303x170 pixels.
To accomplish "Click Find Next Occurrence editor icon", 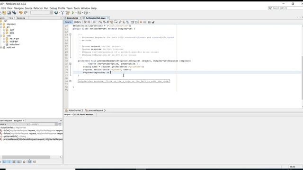I will point(108,22).
